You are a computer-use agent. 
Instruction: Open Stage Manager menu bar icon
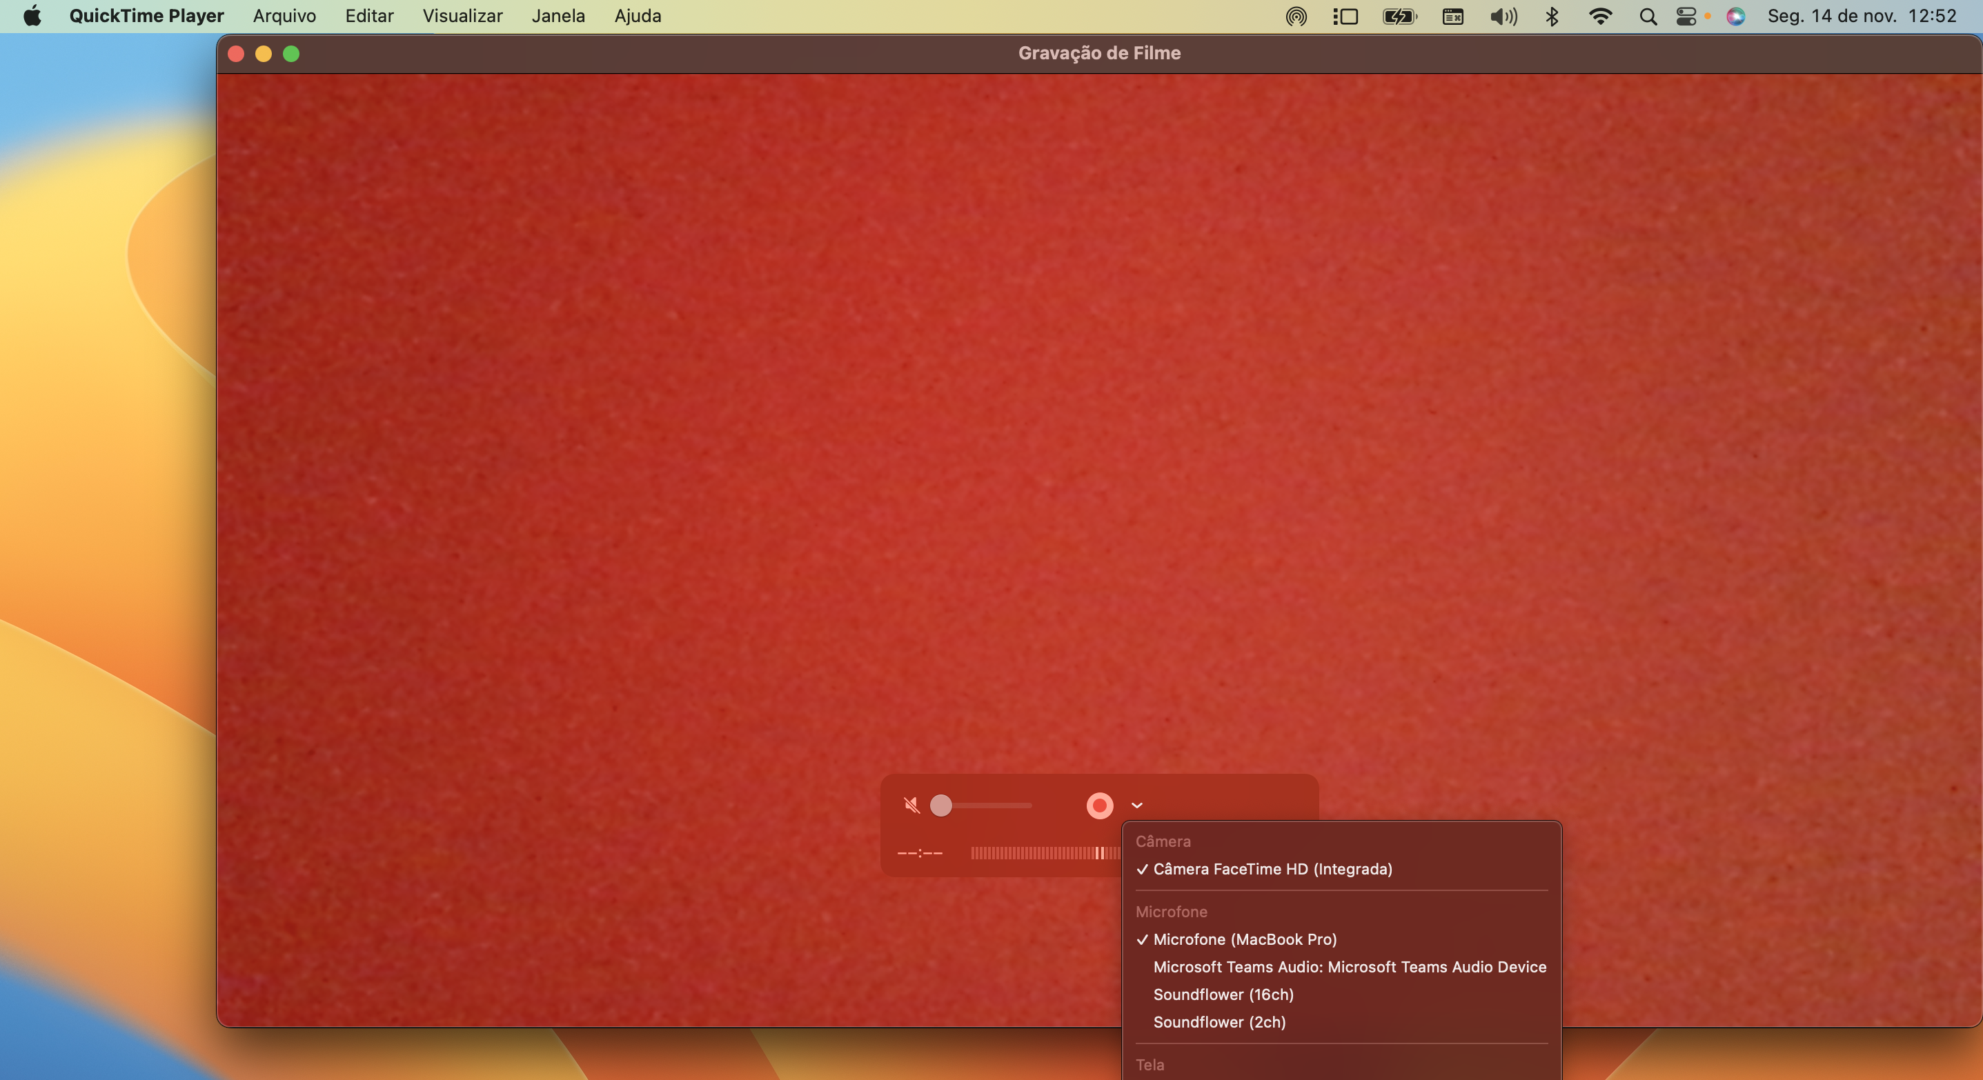(1345, 16)
